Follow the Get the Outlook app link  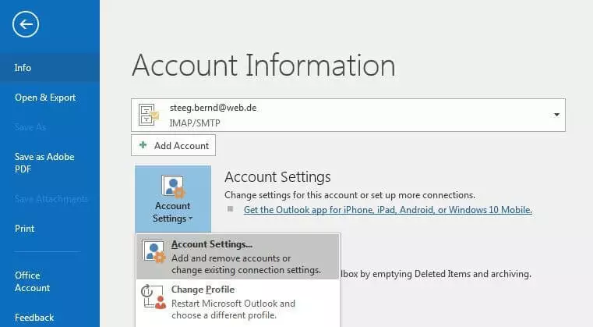pos(387,210)
